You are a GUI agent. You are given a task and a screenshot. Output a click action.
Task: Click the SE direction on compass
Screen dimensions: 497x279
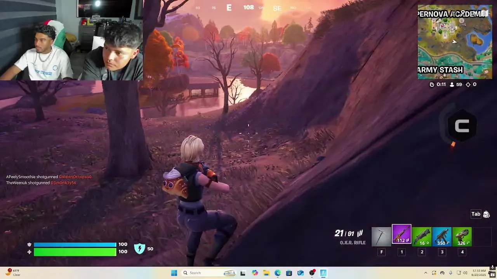(276, 8)
